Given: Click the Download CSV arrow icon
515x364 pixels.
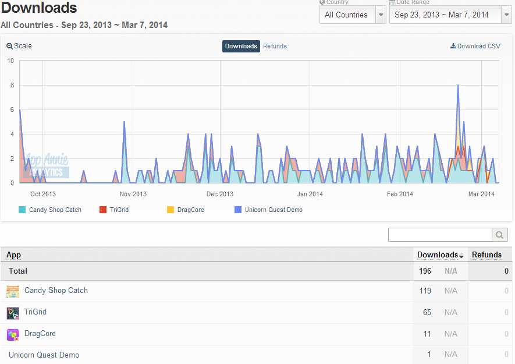Looking at the screenshot, I should pos(453,46).
